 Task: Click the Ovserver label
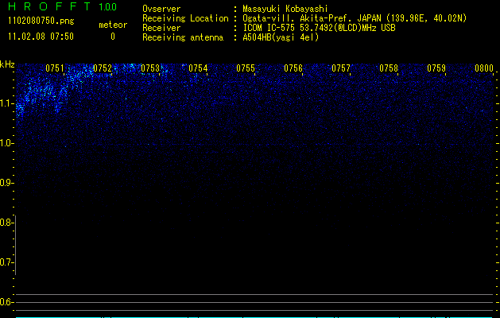161,9
